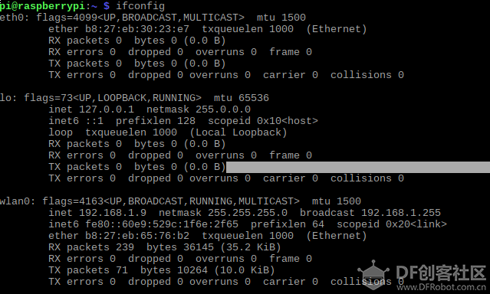Image resolution: width=490 pixels, height=294 pixels.
Task: Click the (Local Loopback) label
Action: [x=238, y=132]
